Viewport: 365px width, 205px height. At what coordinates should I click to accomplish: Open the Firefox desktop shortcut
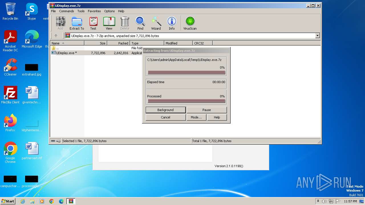(10, 123)
